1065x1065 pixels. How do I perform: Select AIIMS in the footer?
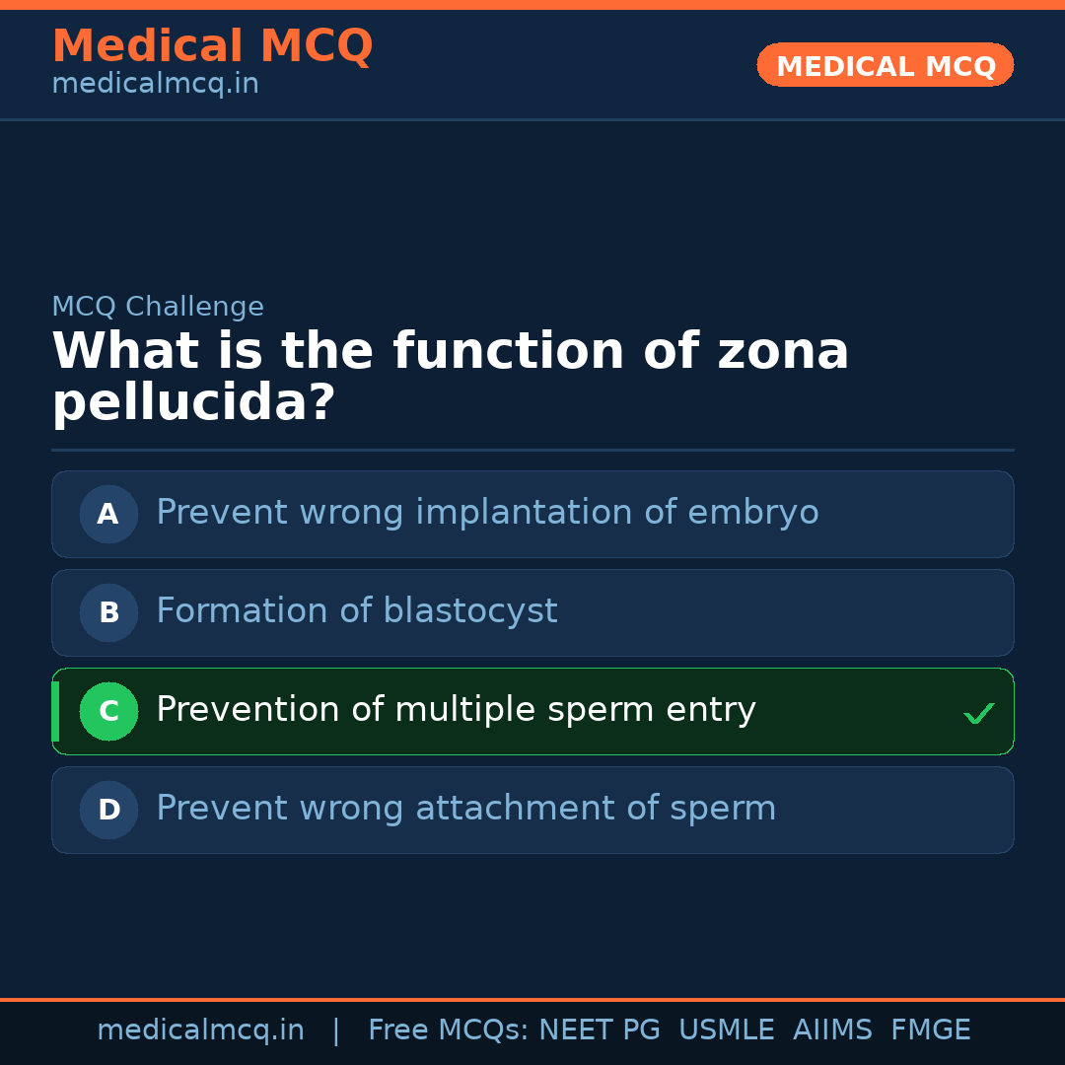[832, 1030]
